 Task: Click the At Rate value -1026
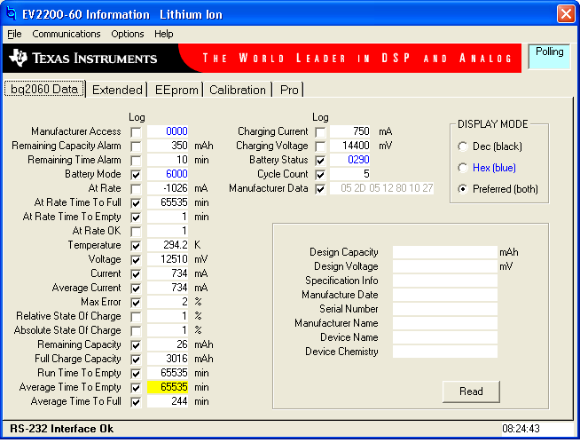click(x=168, y=188)
